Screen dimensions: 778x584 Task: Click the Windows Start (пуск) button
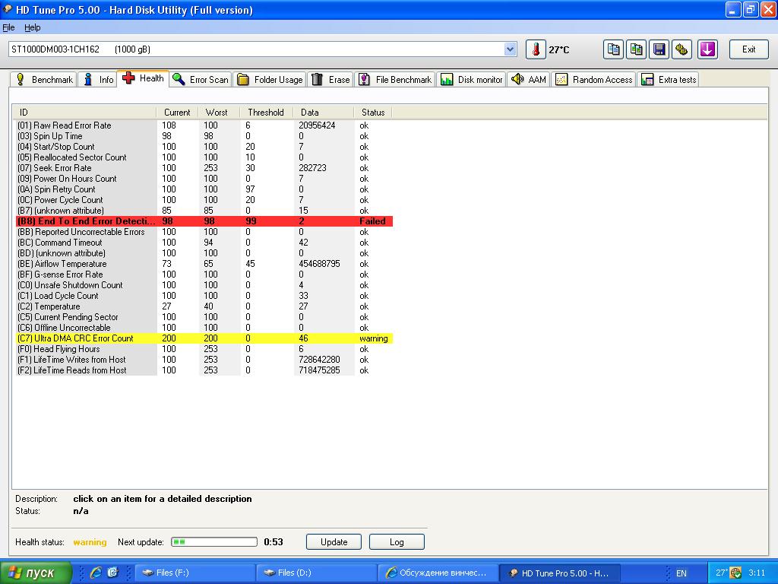[36, 573]
